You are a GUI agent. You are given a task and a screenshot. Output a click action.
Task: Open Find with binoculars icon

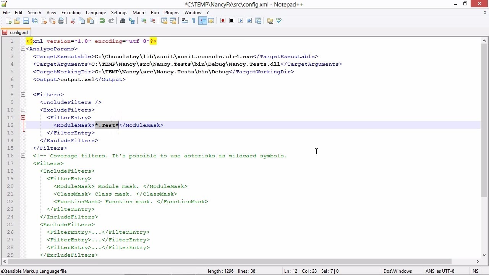coord(123,21)
